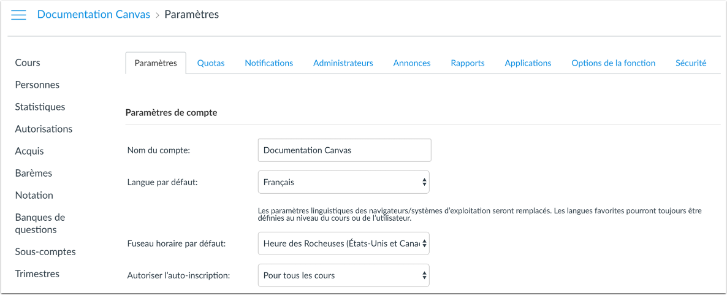Open the Annonces tab
This screenshot has width=727, height=295.
point(412,63)
